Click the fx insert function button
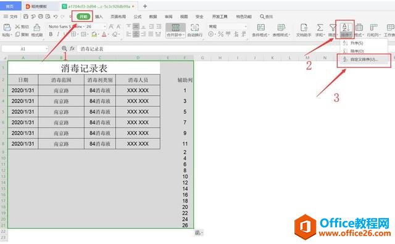This screenshot has height=244, width=395. (72, 48)
